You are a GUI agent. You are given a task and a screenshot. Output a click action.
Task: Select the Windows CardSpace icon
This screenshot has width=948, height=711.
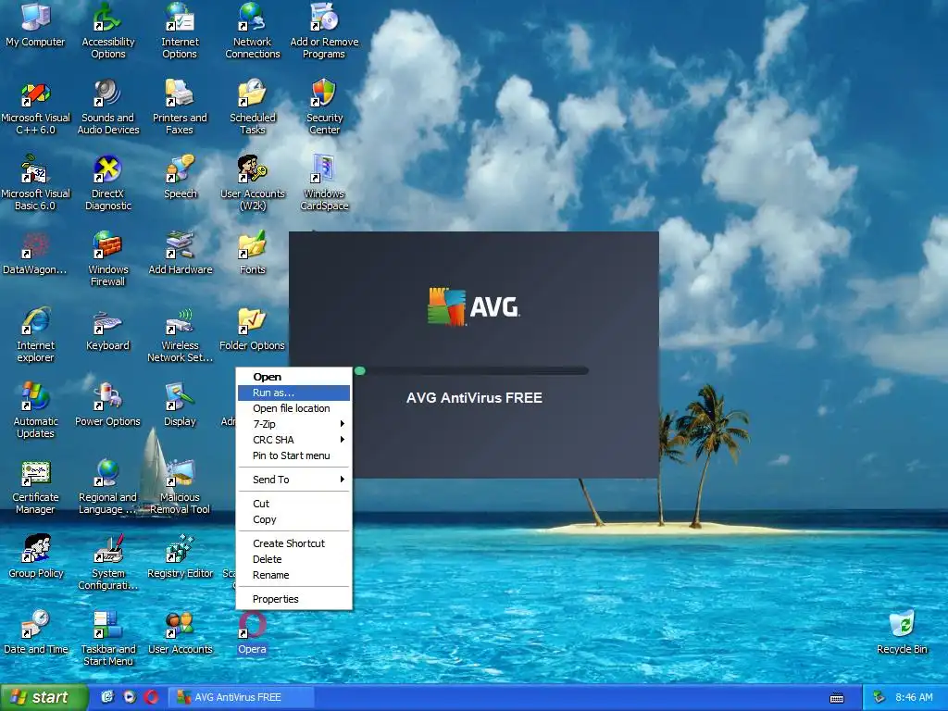click(x=324, y=182)
